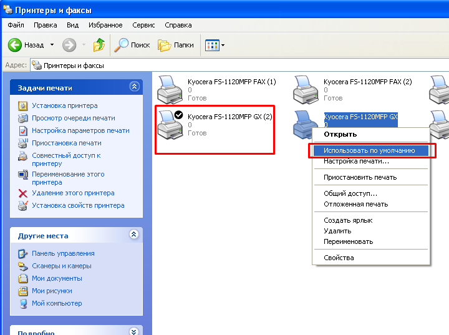Choose Приостановить печать in context menu
Image resolution: width=449 pixels, height=335 pixels.
371,177
